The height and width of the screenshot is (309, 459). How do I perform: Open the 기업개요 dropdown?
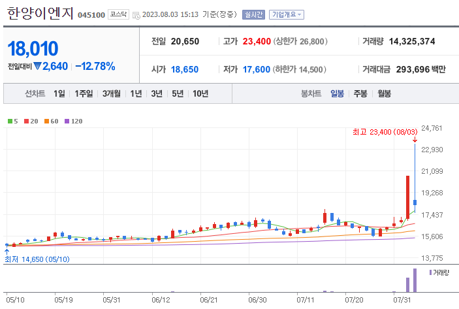(287, 14)
